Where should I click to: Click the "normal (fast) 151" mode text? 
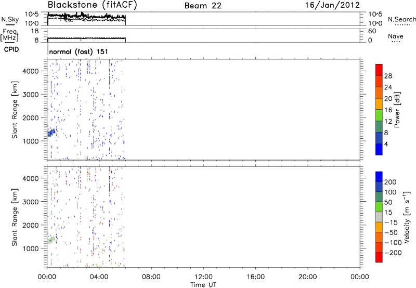(x=79, y=51)
